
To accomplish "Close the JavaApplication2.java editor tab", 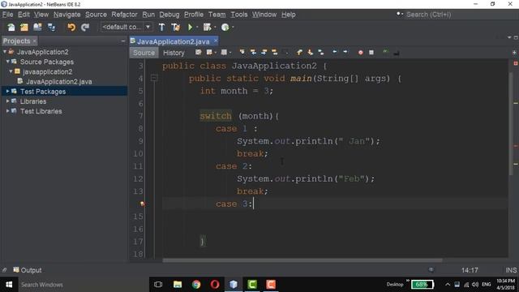I will point(216,41).
